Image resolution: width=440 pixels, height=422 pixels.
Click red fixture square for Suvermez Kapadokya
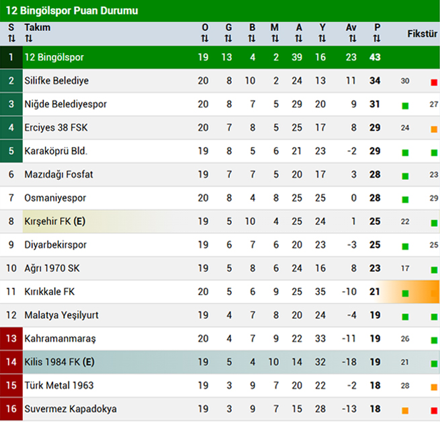(434, 410)
